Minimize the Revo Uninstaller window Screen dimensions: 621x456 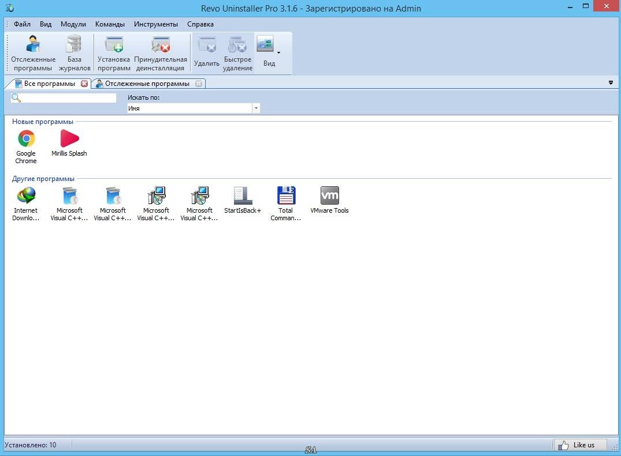[x=570, y=7]
